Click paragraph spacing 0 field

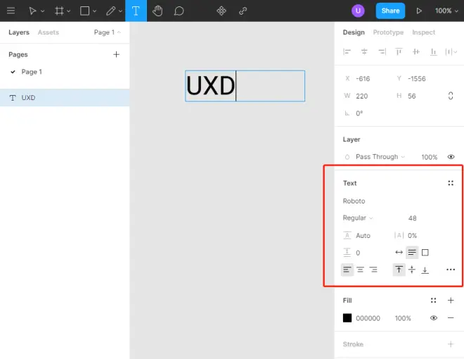(x=358, y=253)
